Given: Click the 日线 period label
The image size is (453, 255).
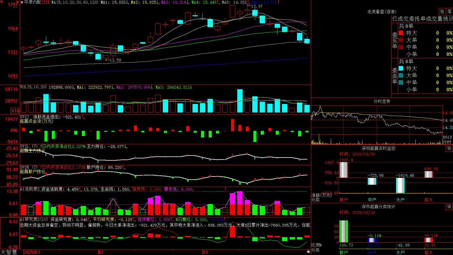Looking at the screenshot, I should point(46,2).
